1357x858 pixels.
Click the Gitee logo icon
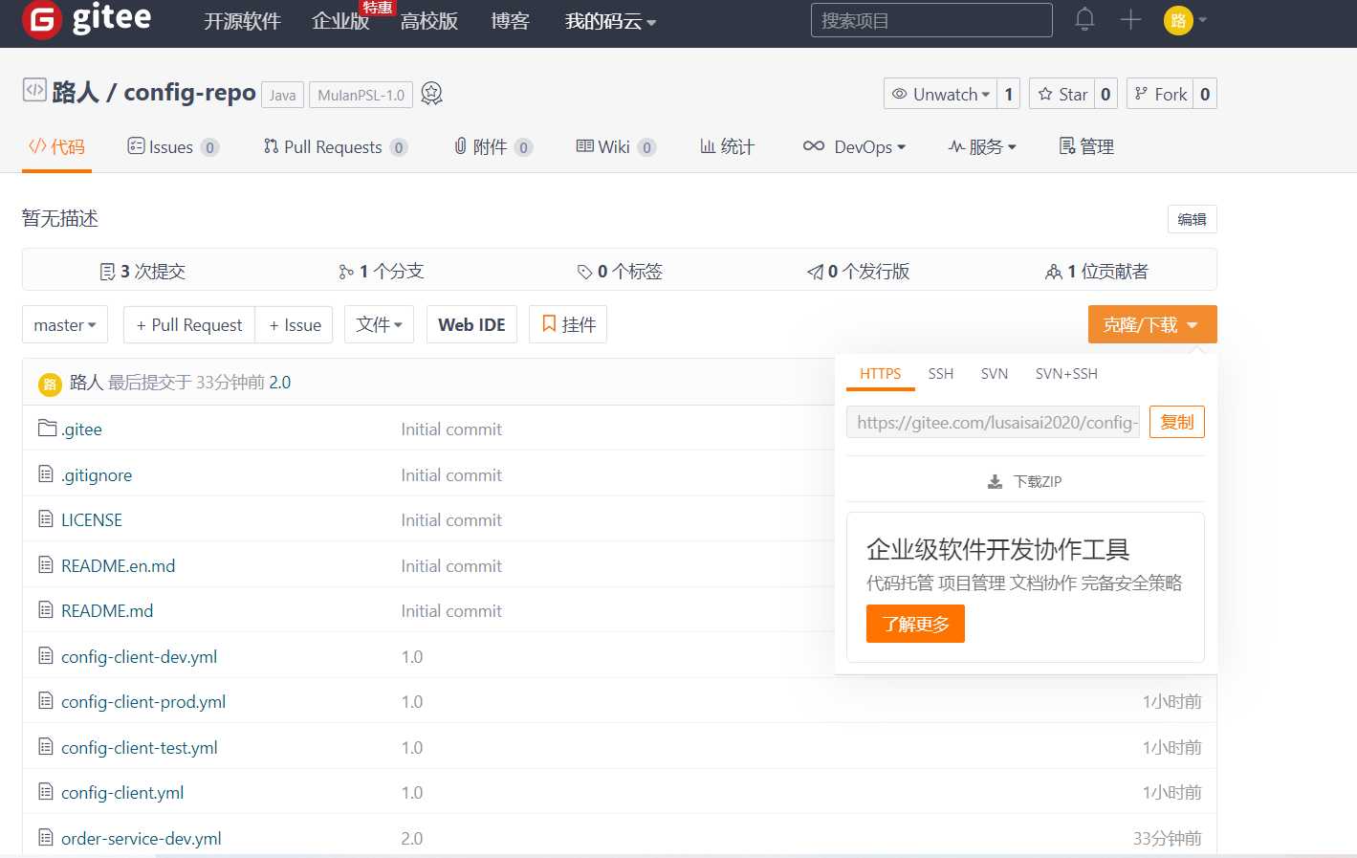click(x=42, y=19)
